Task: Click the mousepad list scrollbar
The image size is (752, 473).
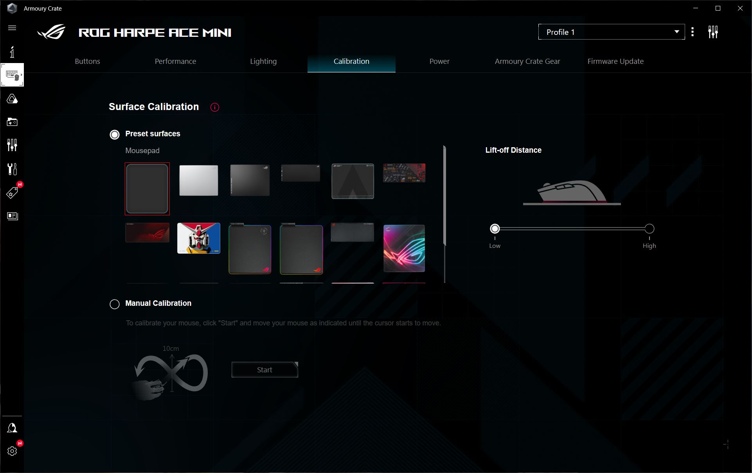Action: coord(444,196)
